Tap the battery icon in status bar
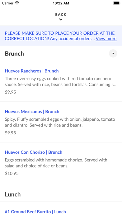 pyautogui.click(x=117, y=3)
